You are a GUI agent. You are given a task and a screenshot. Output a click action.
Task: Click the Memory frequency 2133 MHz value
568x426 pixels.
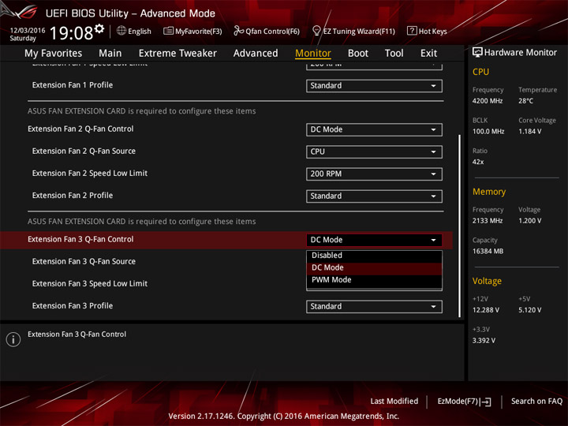488,221
